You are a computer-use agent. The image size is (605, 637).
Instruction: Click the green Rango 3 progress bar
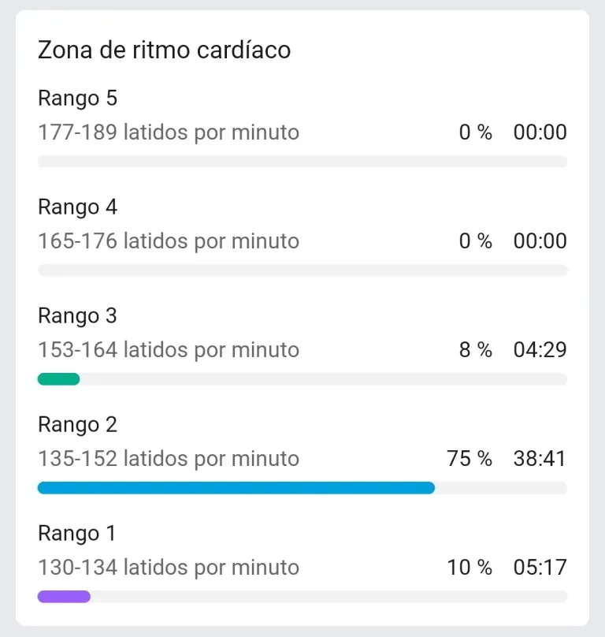[58, 379]
